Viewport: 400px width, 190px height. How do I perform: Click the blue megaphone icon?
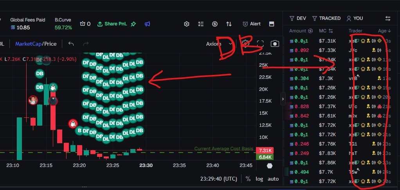click(x=147, y=24)
